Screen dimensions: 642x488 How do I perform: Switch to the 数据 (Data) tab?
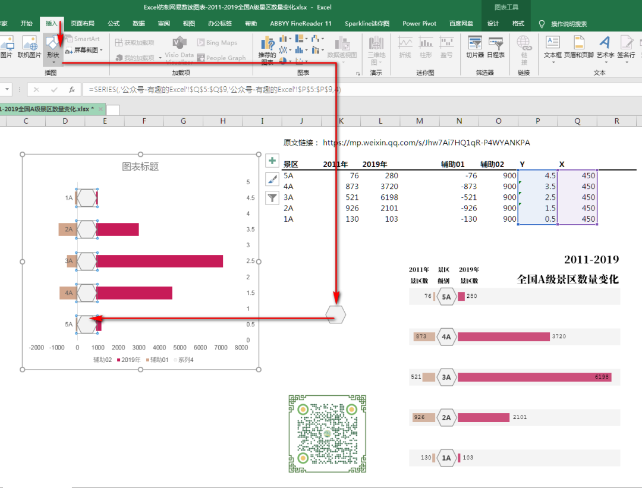pyautogui.click(x=139, y=23)
